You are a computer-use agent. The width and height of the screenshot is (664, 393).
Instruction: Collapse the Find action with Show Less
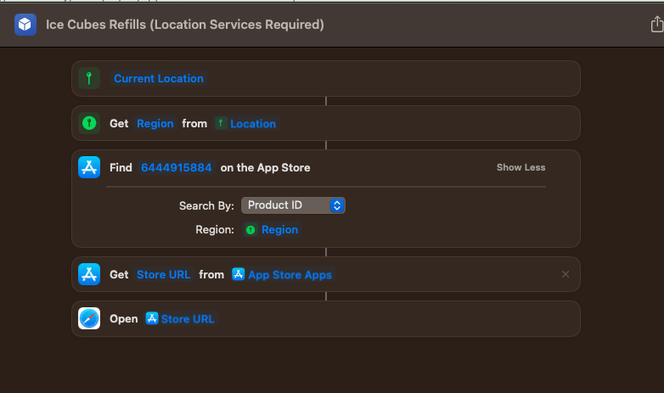(521, 167)
